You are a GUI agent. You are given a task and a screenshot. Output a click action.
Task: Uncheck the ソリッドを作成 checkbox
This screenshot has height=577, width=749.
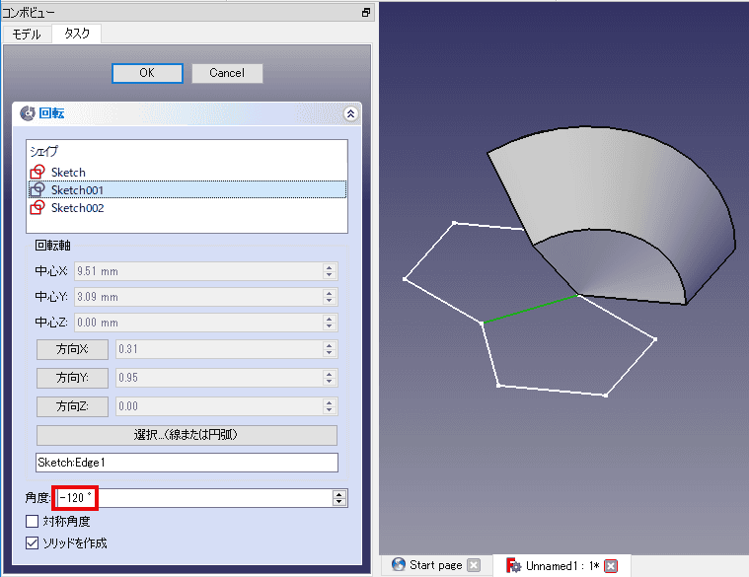[x=32, y=543]
